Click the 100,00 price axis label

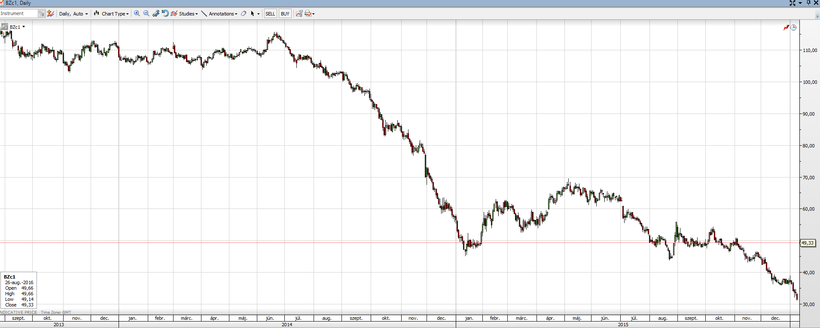(x=810, y=82)
